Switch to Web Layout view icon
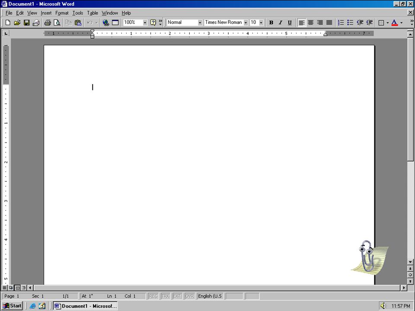This screenshot has height=311, width=415. [11, 288]
